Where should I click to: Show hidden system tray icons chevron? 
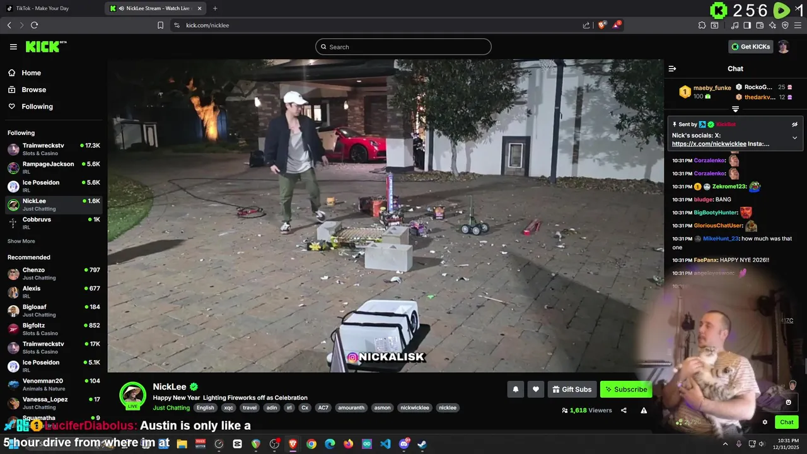pos(725,444)
